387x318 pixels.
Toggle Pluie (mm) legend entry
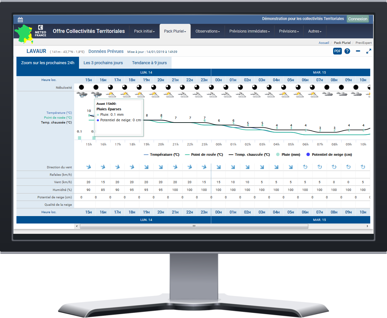[288, 155]
